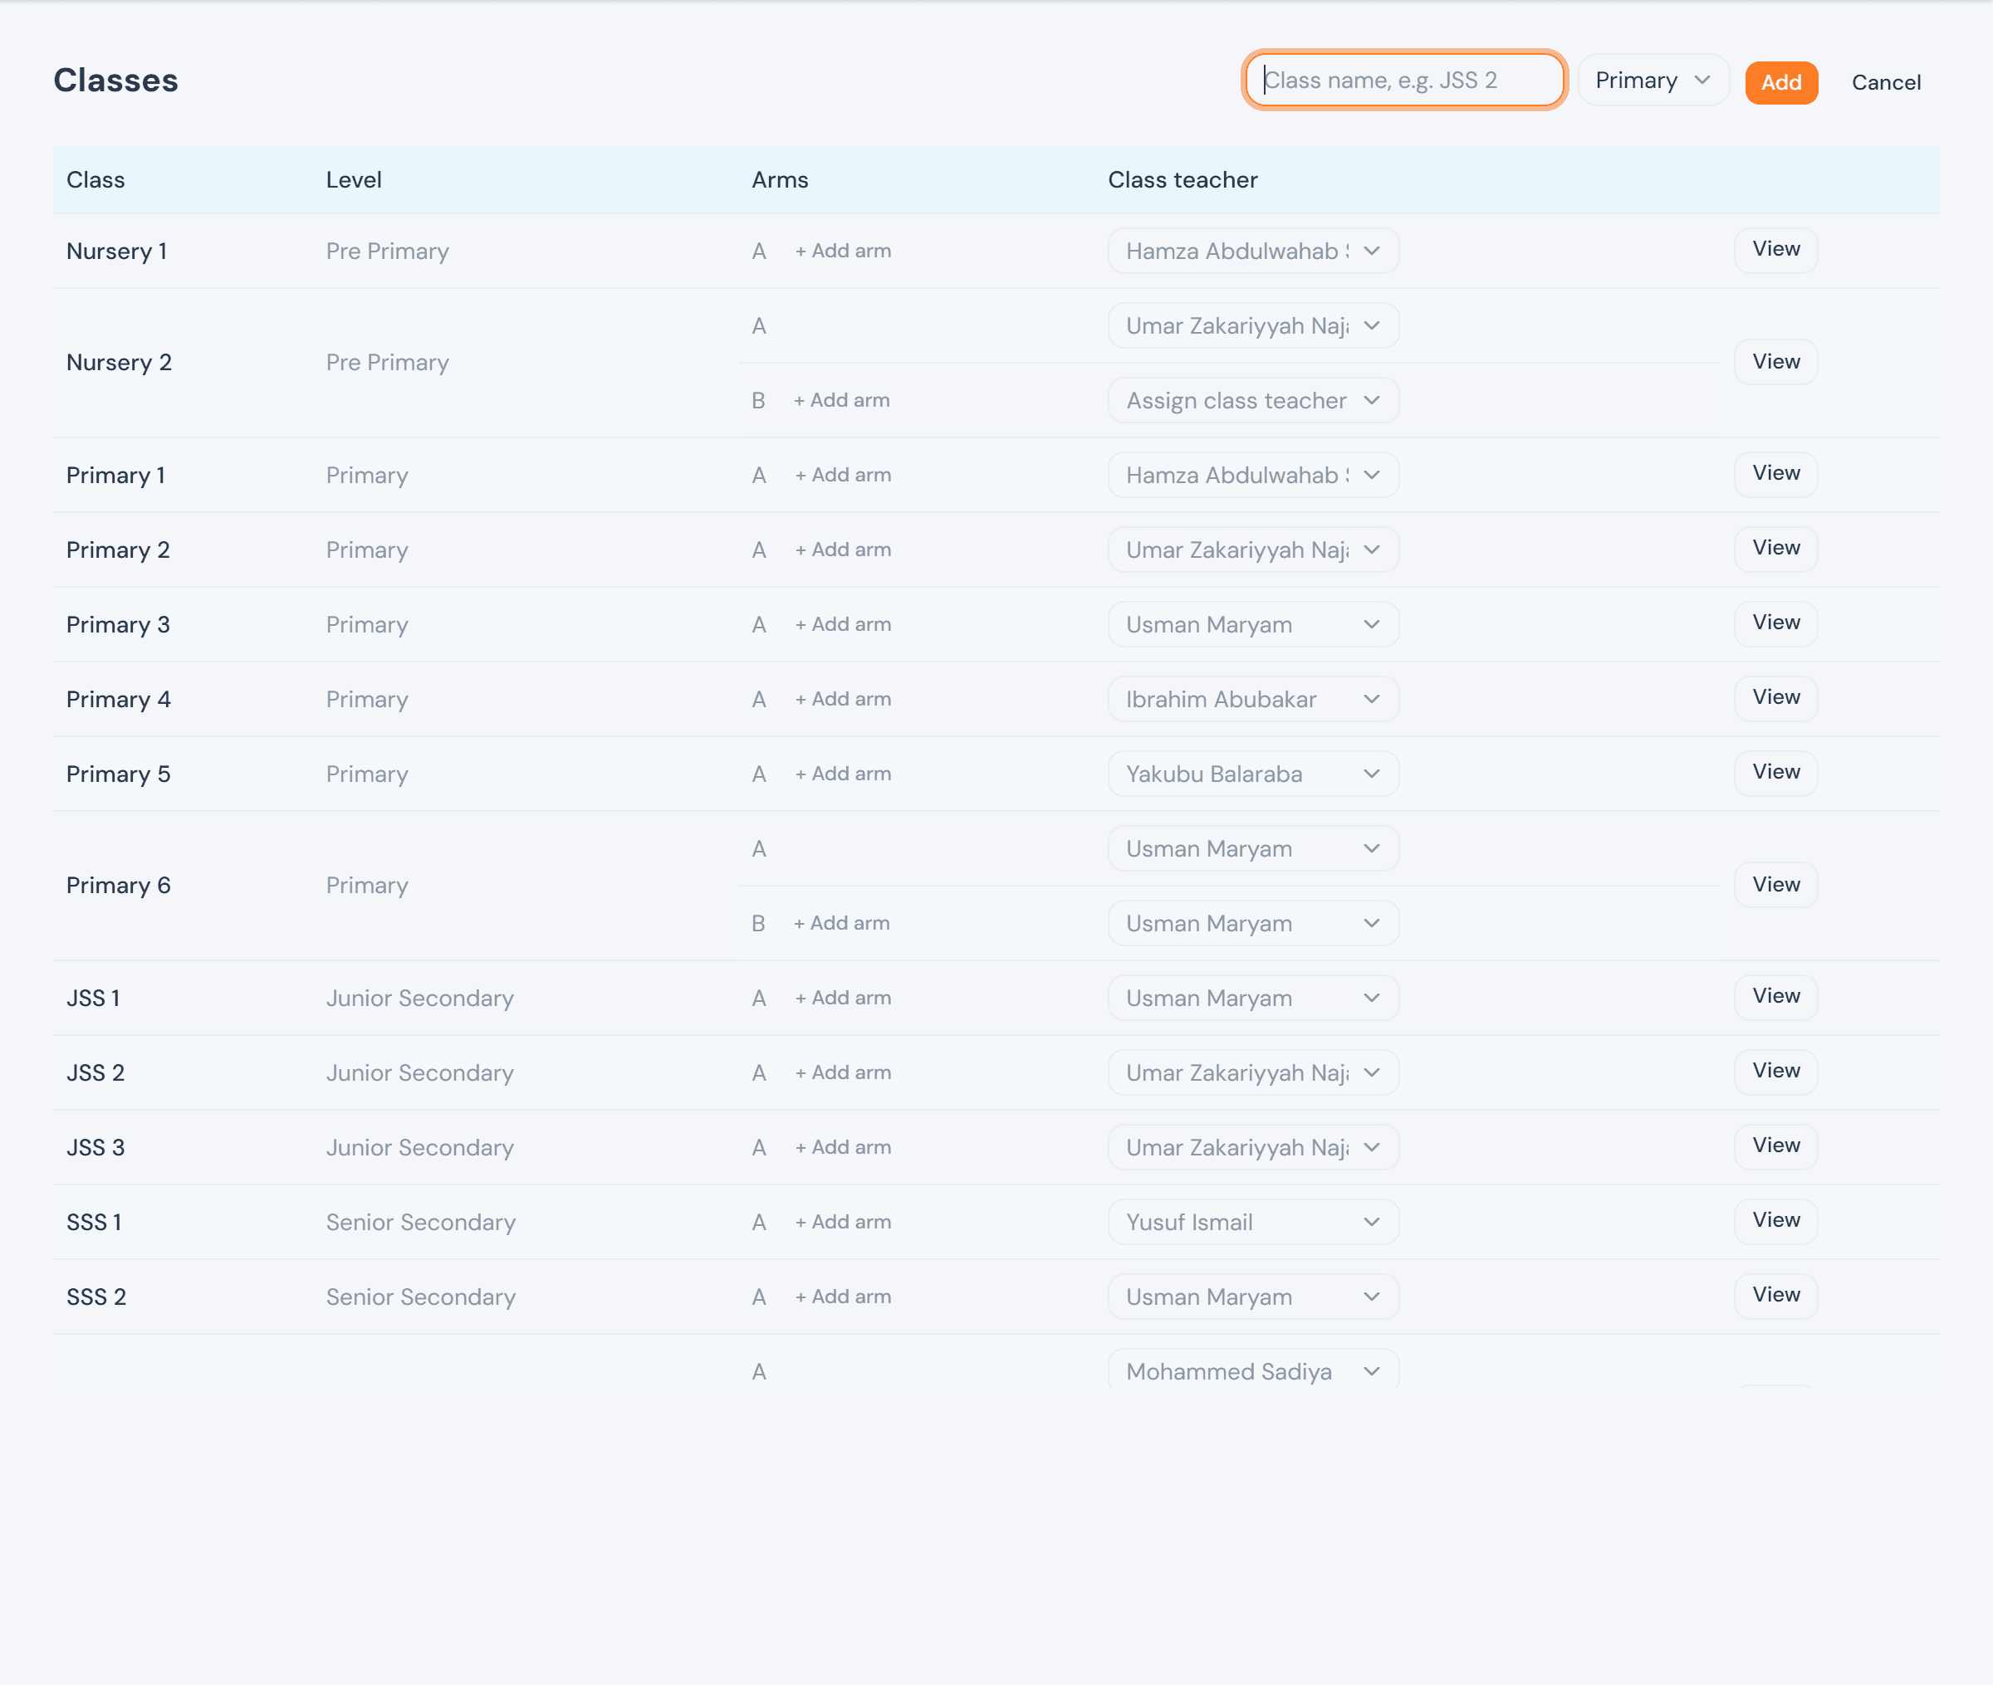
Task: Add an arm to Primary 5
Action: [843, 774]
